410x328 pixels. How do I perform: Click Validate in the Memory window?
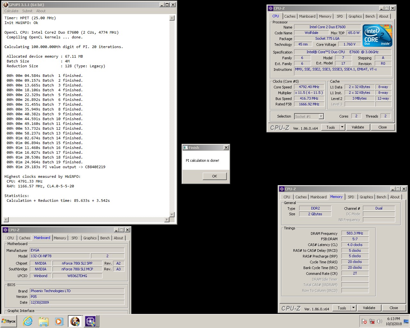(x=369, y=308)
